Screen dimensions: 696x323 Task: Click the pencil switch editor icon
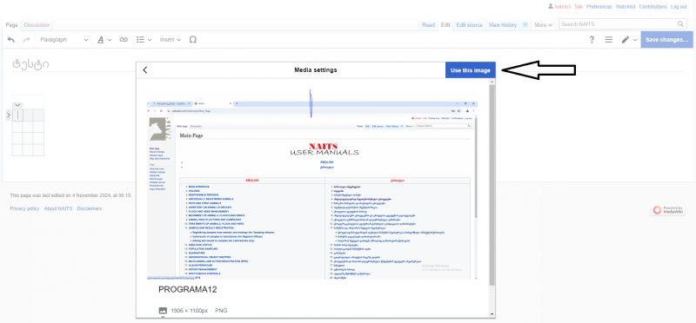(625, 40)
